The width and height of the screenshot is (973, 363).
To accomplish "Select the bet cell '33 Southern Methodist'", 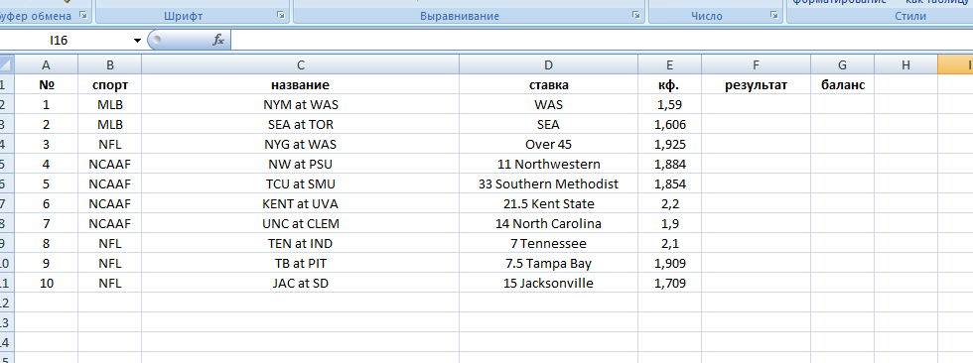I will pyautogui.click(x=548, y=183).
